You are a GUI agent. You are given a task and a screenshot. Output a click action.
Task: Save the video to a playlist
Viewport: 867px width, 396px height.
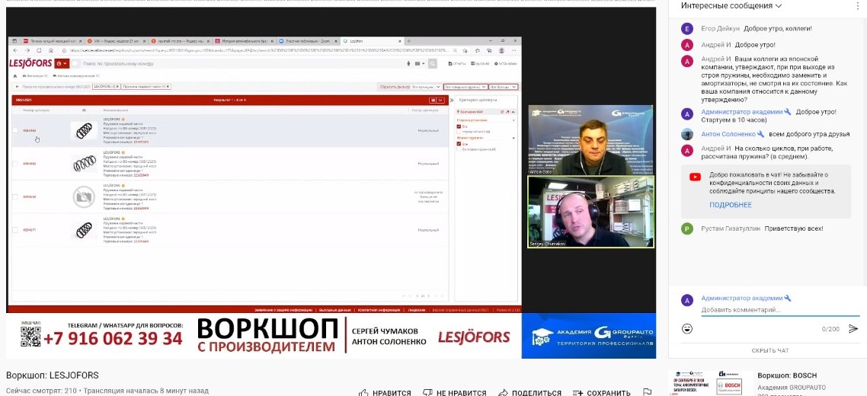coord(601,393)
